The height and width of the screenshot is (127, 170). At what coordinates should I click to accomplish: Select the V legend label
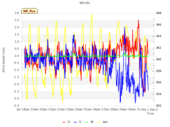[x=80, y=122]
